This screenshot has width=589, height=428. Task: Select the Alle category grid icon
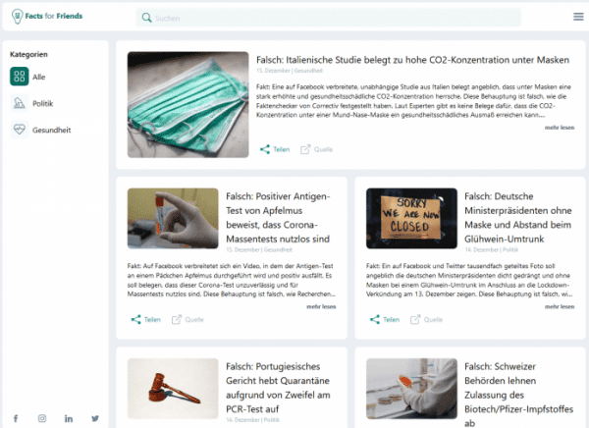coord(20,77)
